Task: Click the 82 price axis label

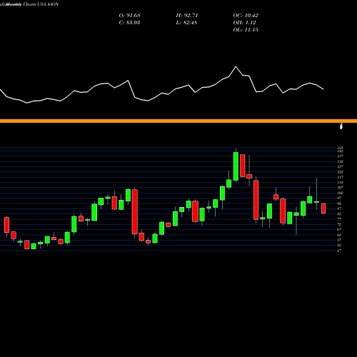Action: click(x=339, y=214)
